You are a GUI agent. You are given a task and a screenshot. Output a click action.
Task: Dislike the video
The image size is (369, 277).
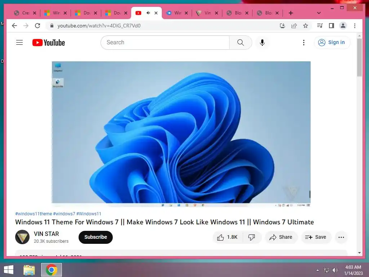point(252,237)
